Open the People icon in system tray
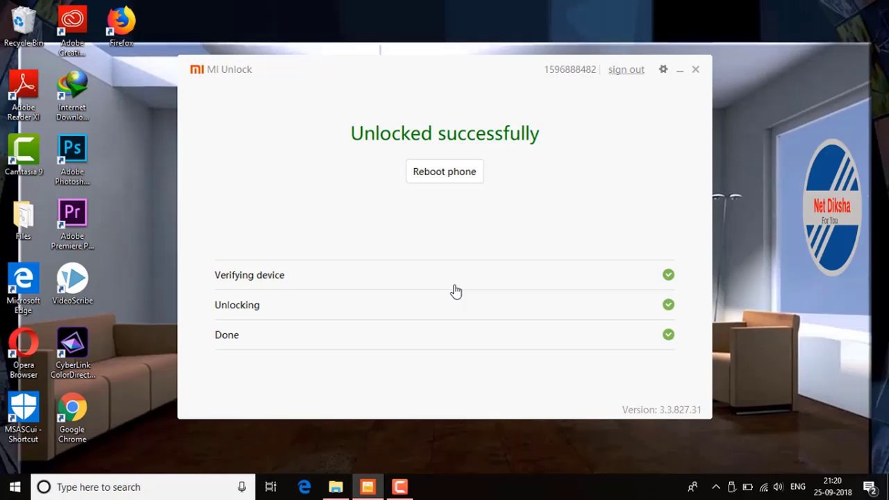 692,487
